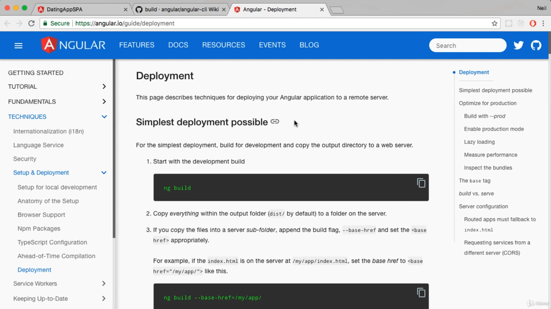The height and width of the screenshot is (309, 551).
Task: Open the Resources nav item
Action: click(224, 45)
